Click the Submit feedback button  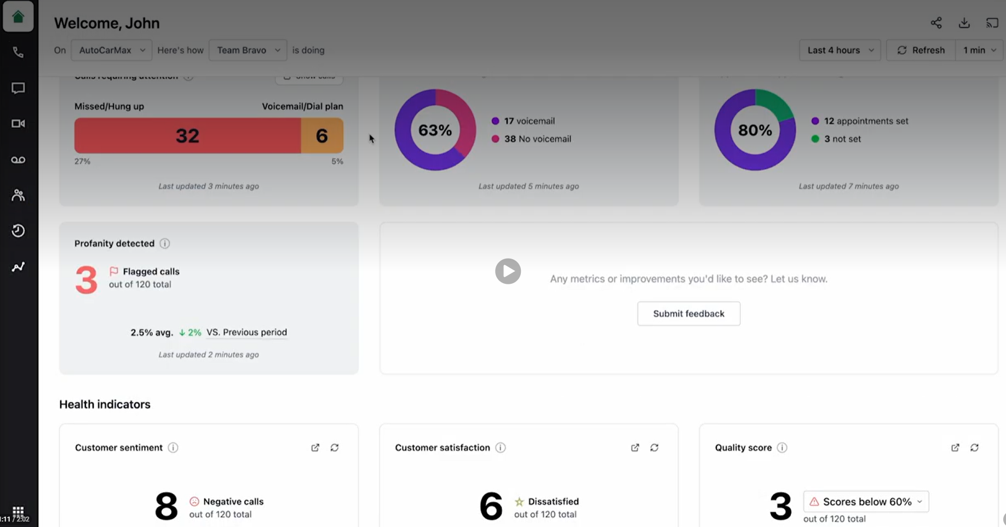(688, 313)
